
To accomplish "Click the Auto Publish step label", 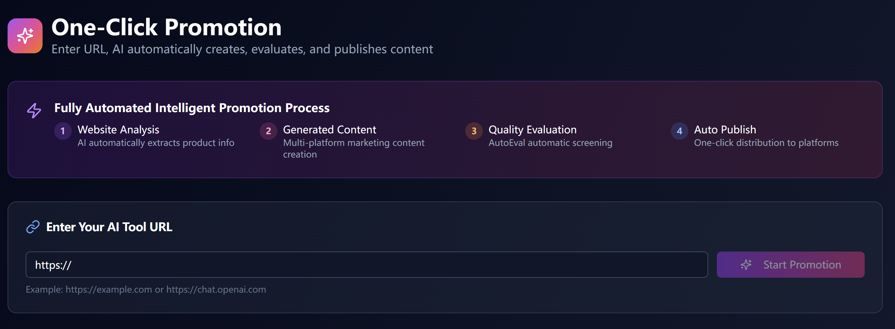I will coord(725,130).
